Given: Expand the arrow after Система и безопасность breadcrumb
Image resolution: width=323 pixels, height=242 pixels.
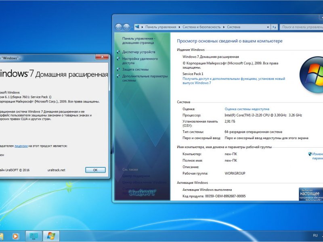Looking at the screenshot, I should coord(224,27).
